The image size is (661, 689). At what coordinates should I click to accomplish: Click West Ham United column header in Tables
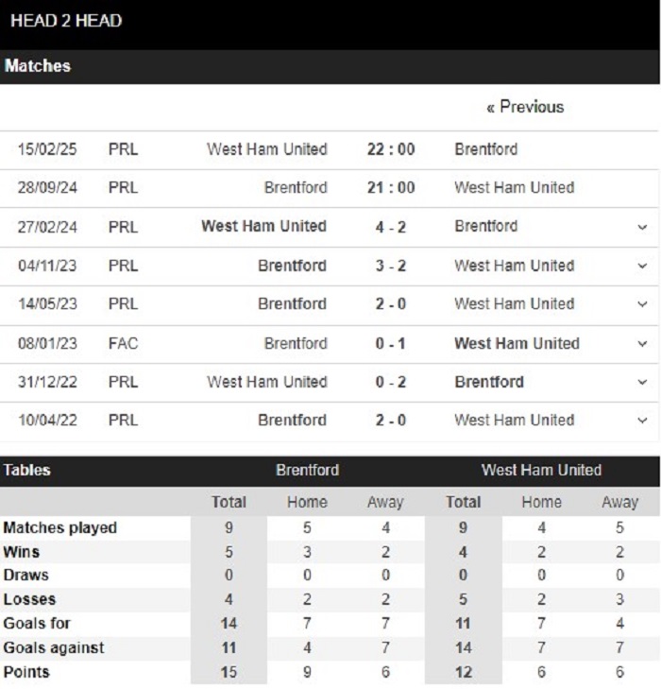(541, 471)
